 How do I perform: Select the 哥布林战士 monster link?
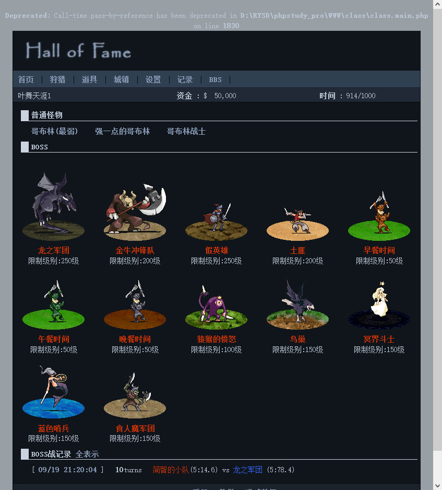186,131
